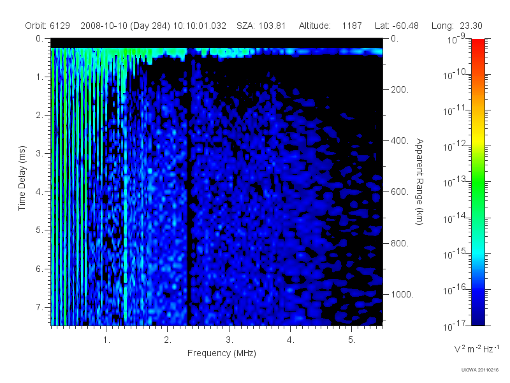
Task: Click the Orbit: 6129 header text
Action: [47, 26]
